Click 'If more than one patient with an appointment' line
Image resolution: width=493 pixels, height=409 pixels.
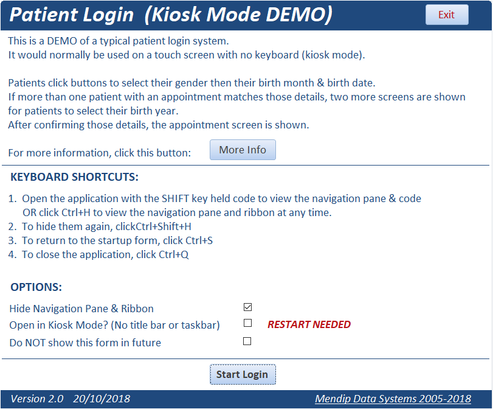(236, 97)
